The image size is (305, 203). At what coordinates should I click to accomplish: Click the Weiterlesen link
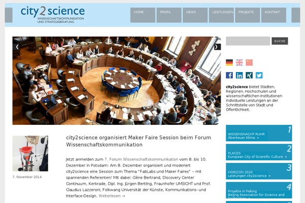tap(112, 196)
